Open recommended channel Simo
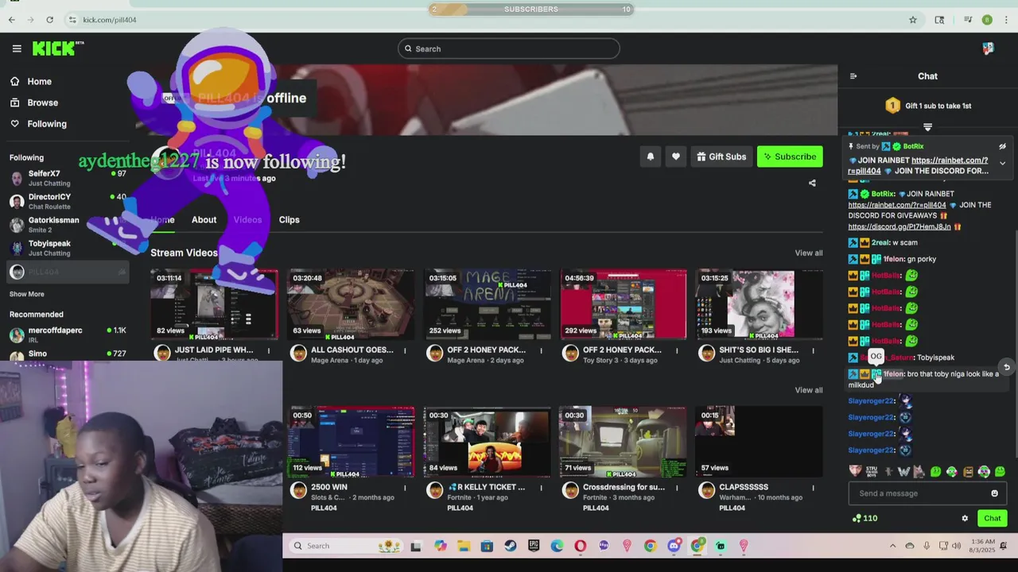 (68, 354)
